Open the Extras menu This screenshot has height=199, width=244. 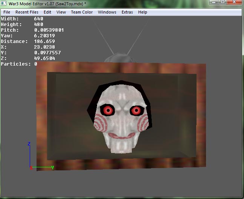click(127, 12)
